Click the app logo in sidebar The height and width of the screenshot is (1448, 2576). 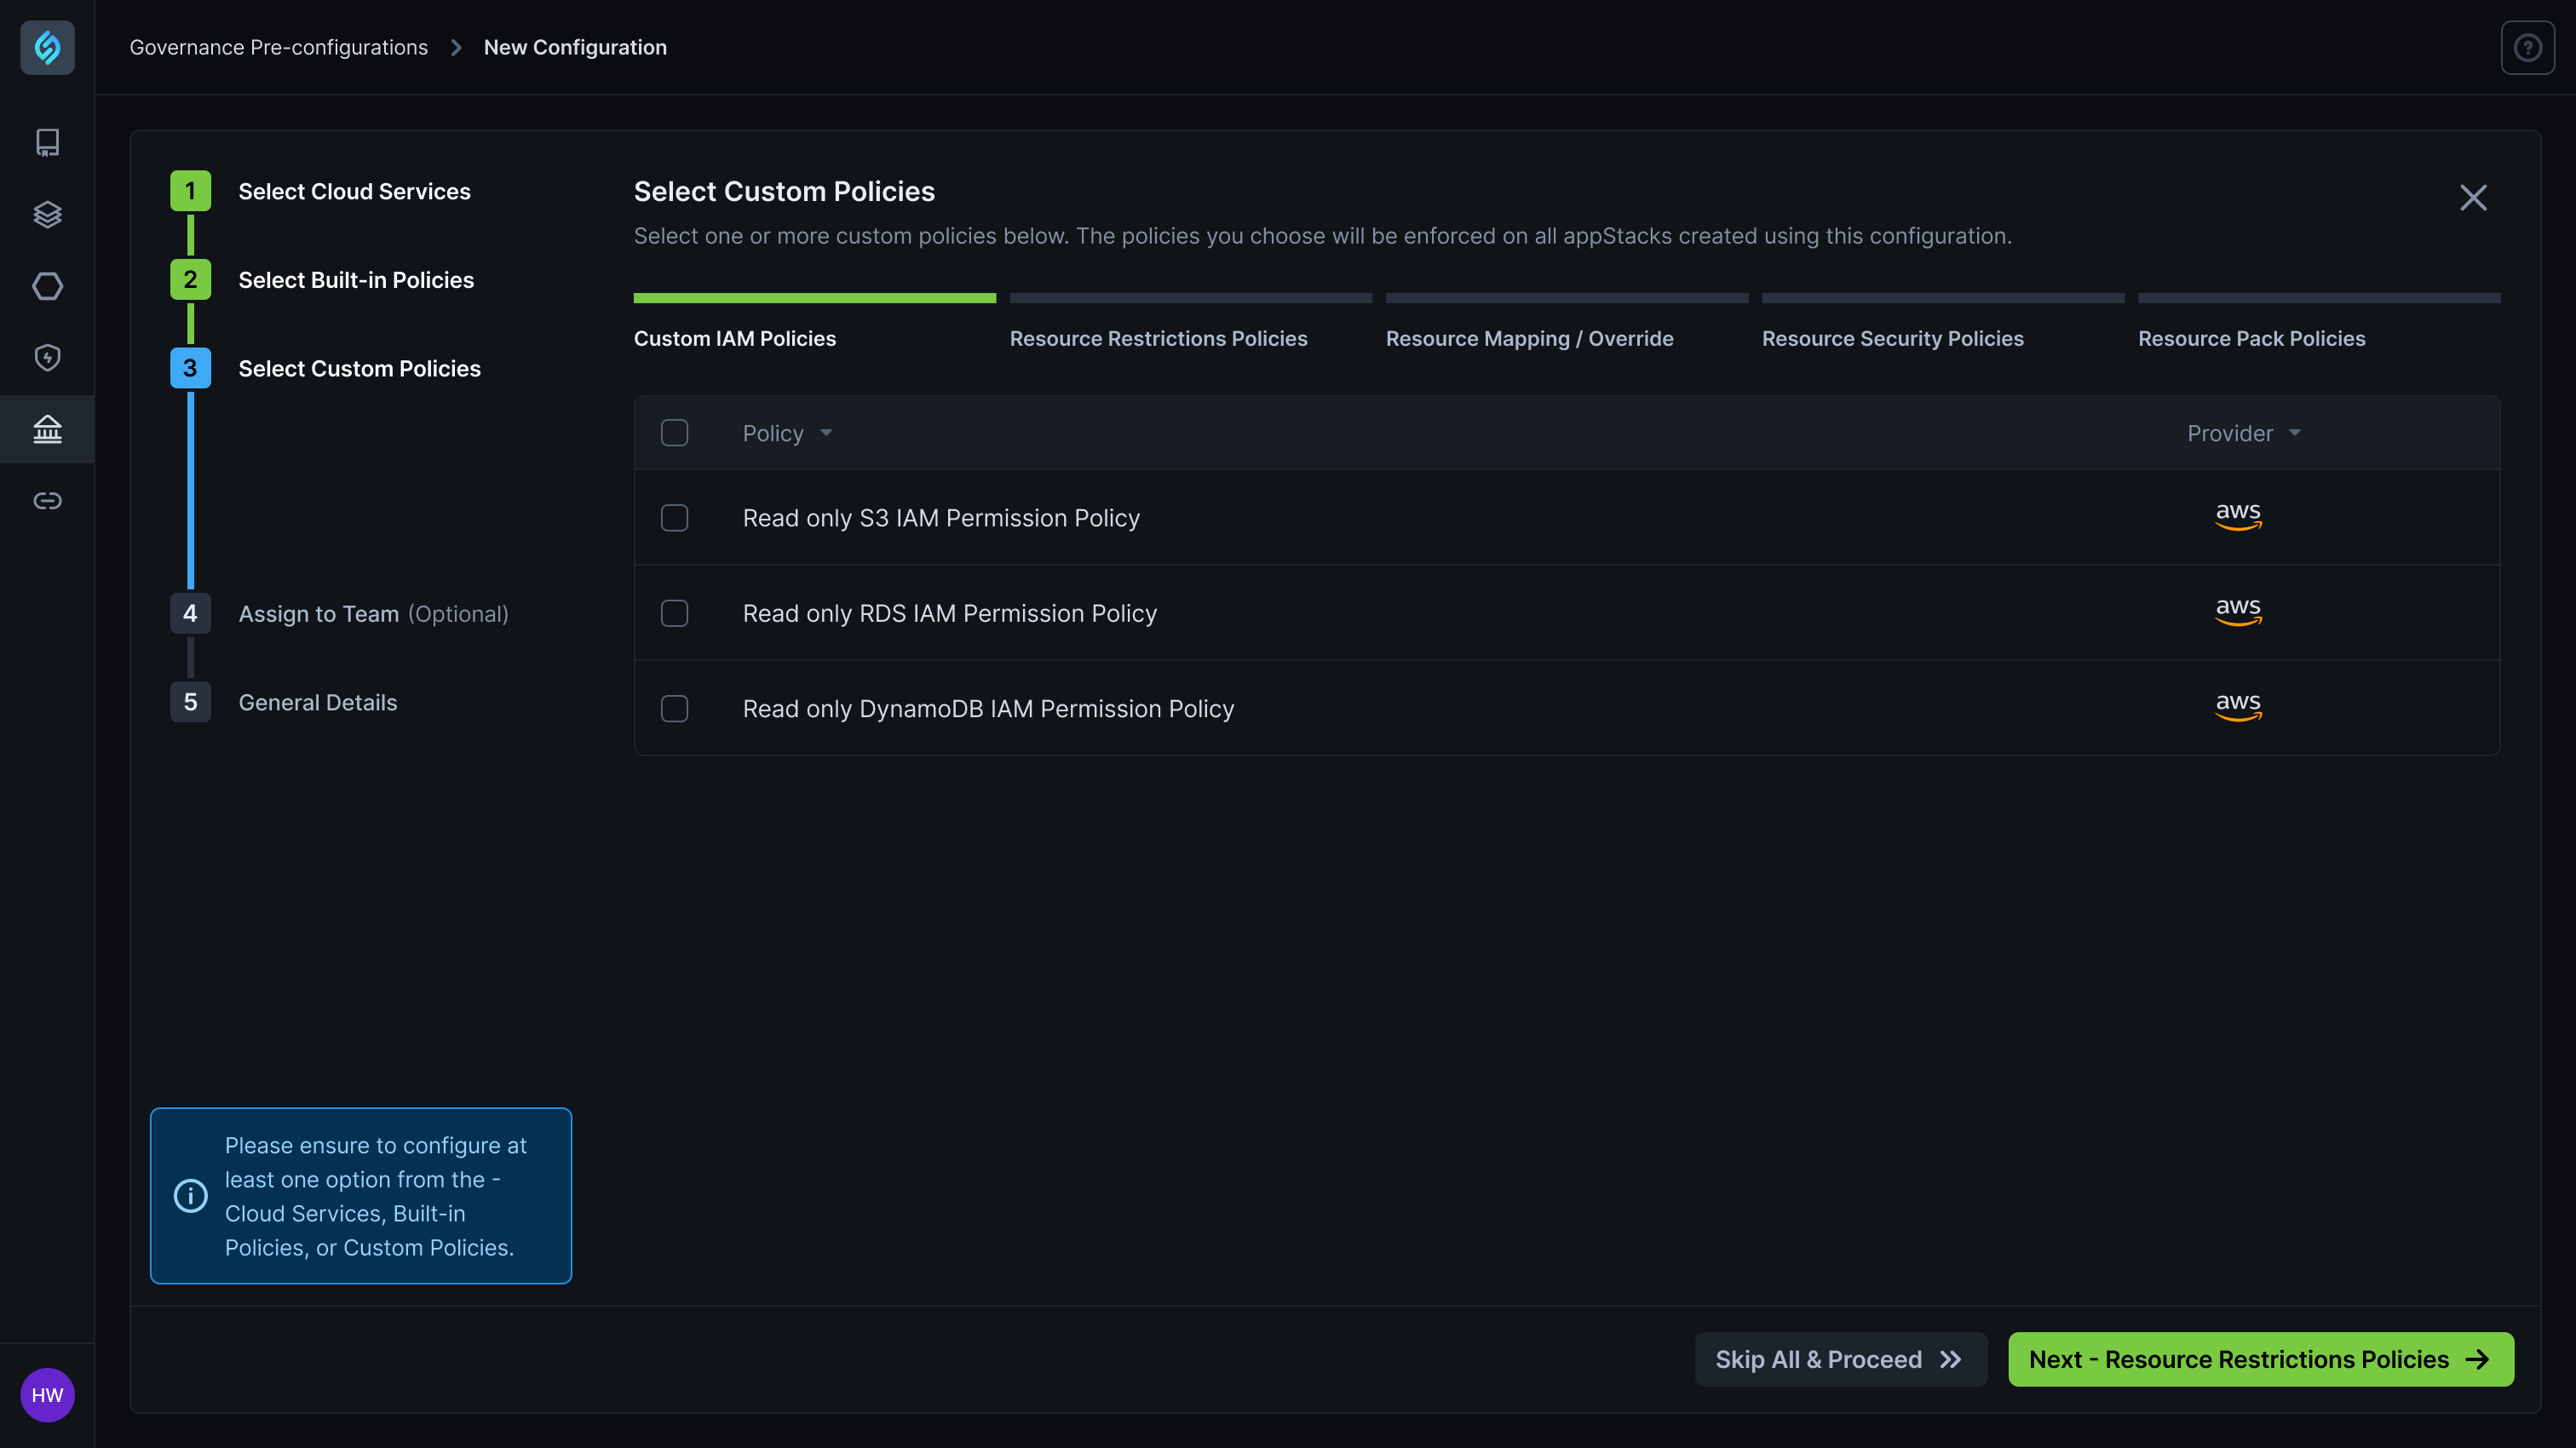[x=47, y=47]
